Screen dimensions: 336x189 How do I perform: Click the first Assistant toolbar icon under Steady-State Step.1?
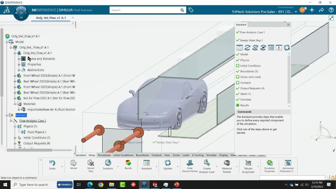click(239, 48)
